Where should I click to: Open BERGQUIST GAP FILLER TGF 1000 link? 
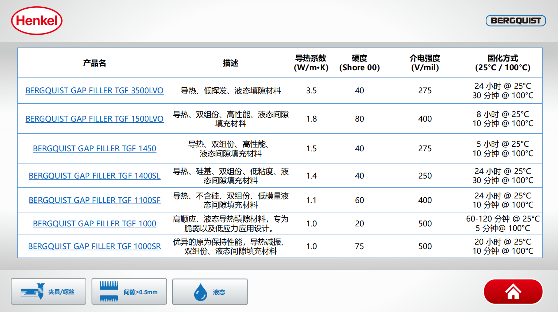tap(94, 224)
